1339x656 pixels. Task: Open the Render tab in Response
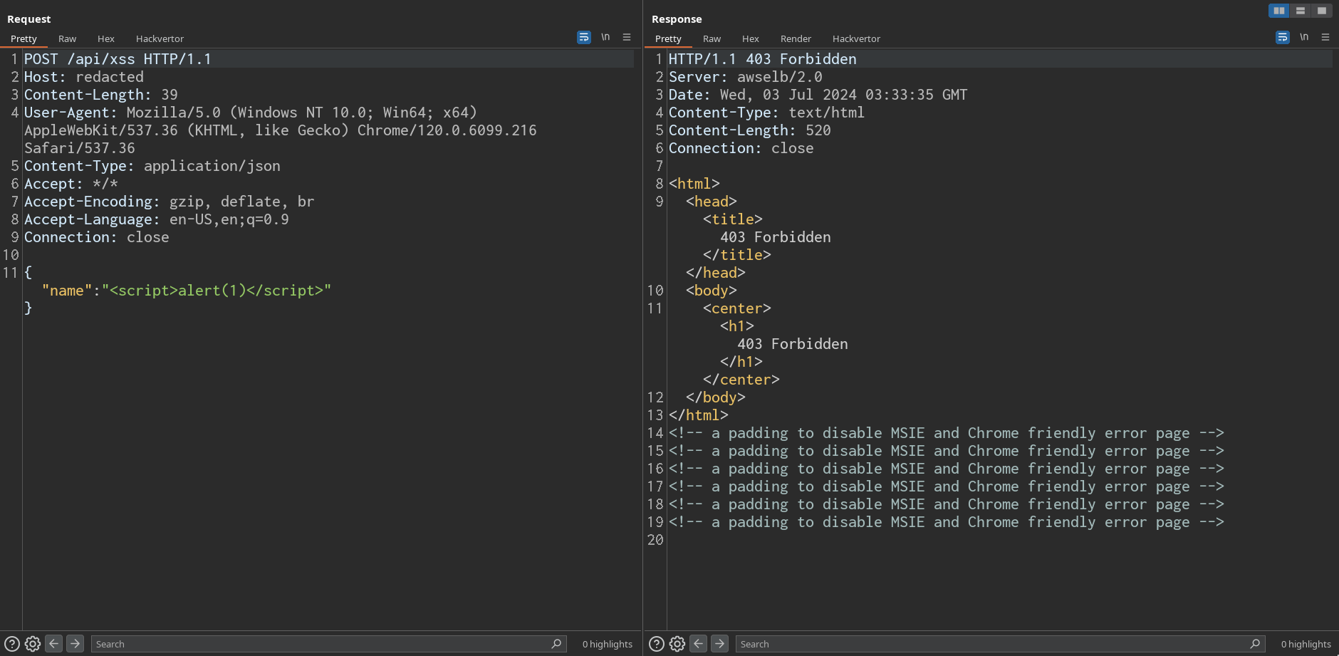[796, 38]
